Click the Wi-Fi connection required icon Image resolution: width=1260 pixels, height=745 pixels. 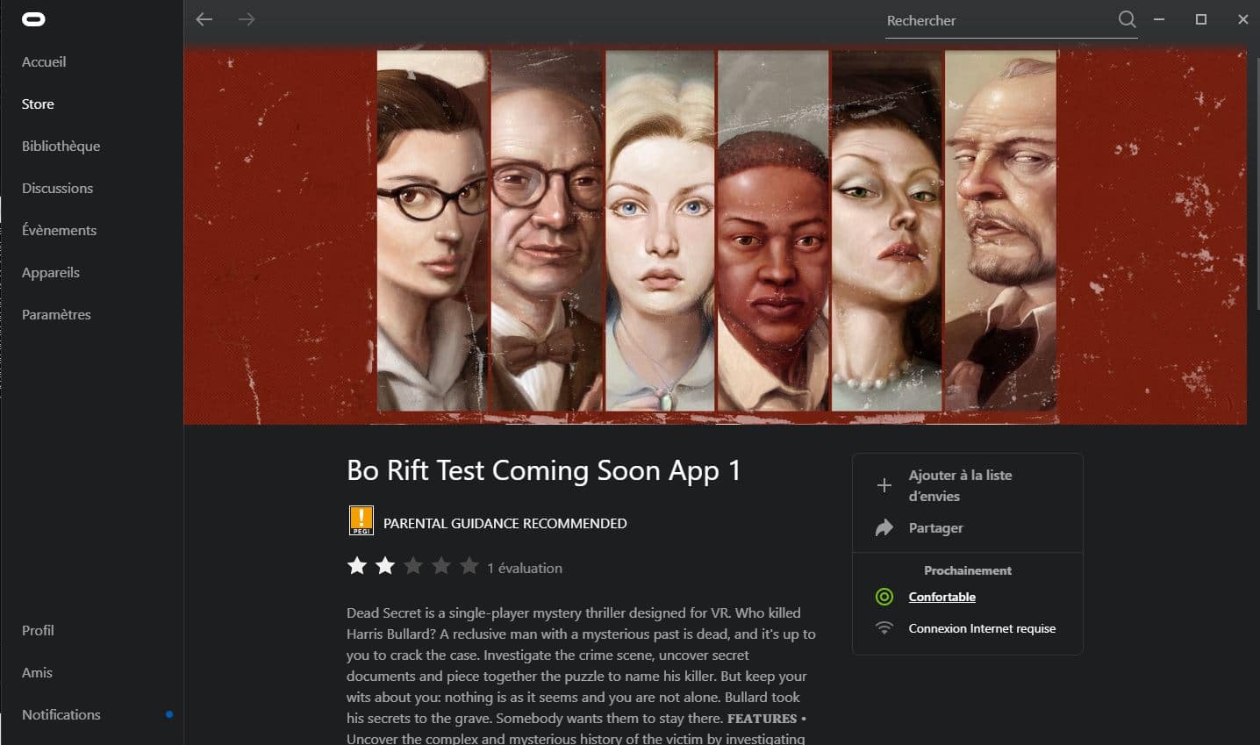click(884, 628)
